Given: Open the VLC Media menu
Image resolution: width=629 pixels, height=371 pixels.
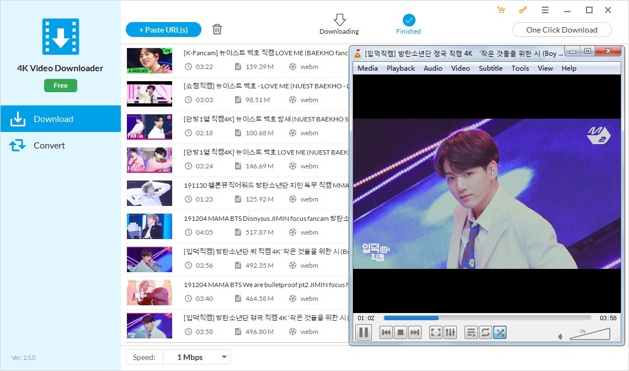Looking at the screenshot, I should pyautogui.click(x=367, y=68).
